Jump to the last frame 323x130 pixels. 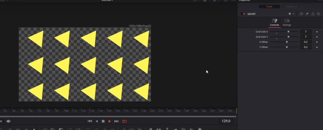pos(116,121)
